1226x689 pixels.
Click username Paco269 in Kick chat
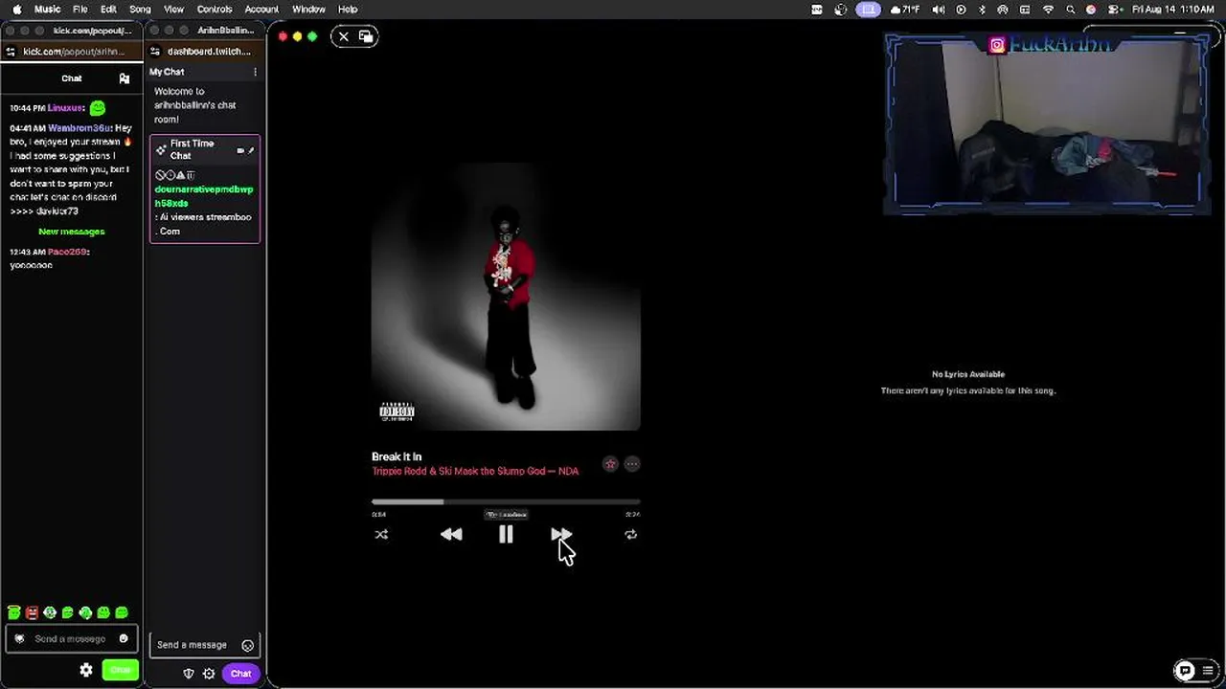click(67, 252)
